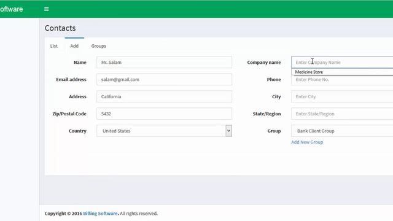Image resolution: width=393 pixels, height=221 pixels.
Task: Click the Country field label
Action: point(77,131)
